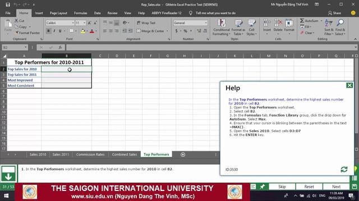
Task: Open the Data ribbon tab
Action: [97, 13]
